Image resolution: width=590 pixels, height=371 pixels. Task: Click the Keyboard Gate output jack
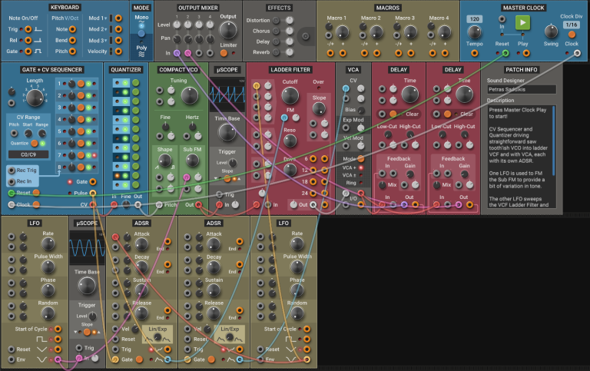28,51
